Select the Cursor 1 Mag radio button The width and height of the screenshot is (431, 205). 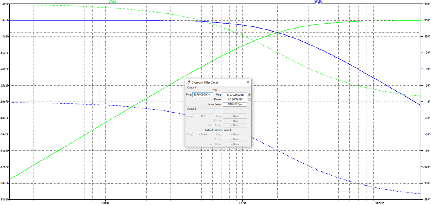pos(250,95)
